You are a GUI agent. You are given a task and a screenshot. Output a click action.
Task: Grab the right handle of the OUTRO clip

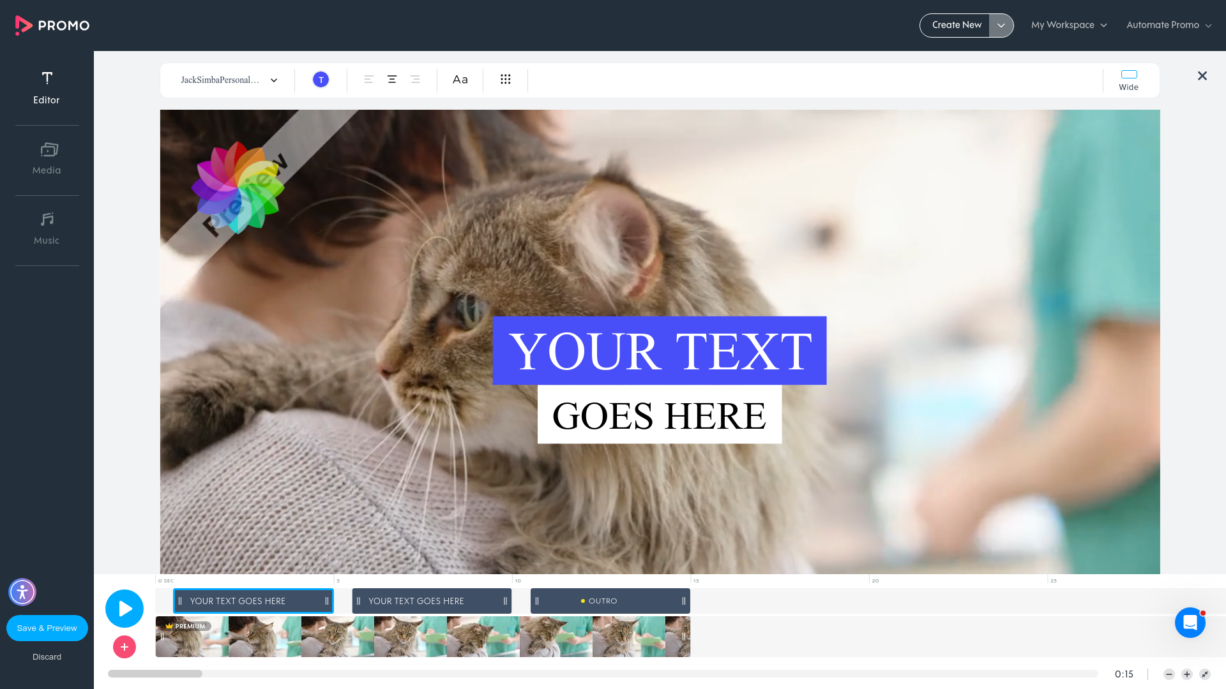point(684,601)
